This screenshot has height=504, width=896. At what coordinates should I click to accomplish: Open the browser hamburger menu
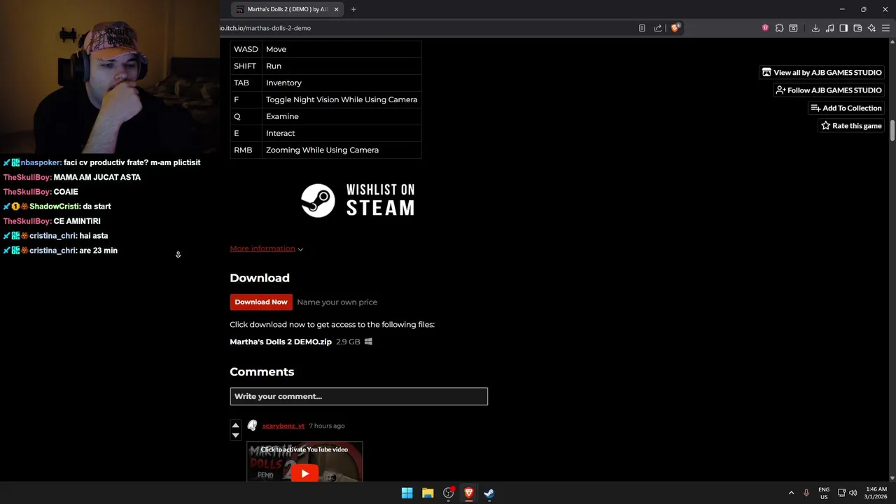pos(885,28)
